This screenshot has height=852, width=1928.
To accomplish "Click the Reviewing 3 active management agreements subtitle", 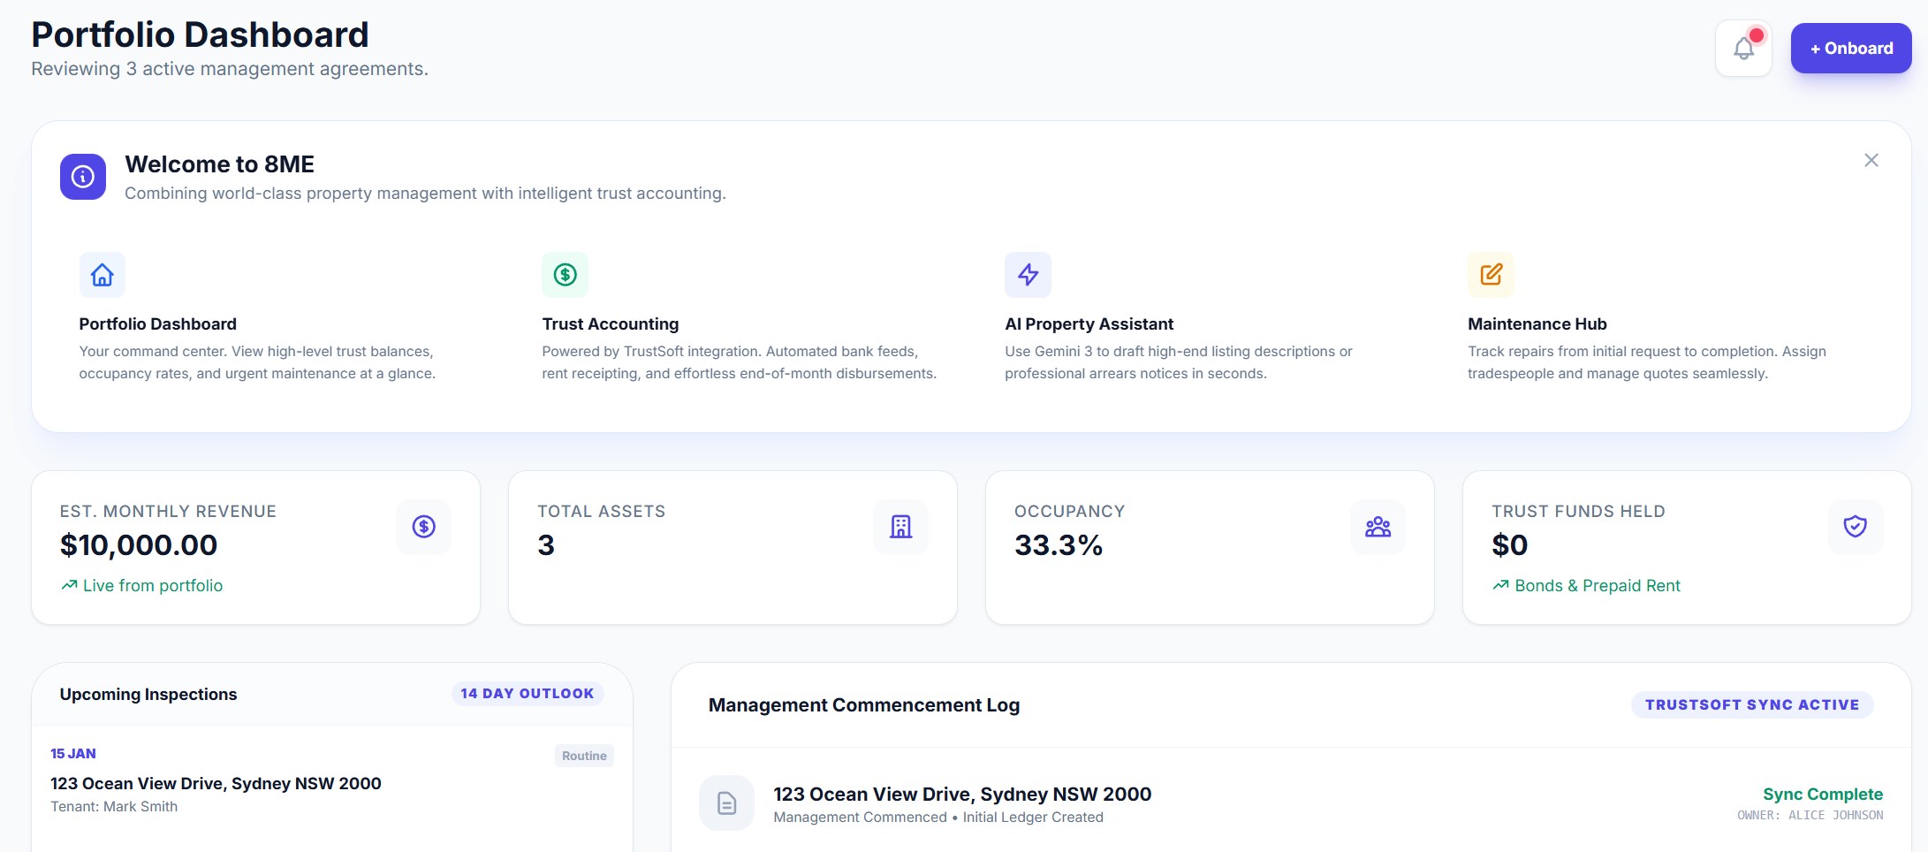I will coord(230,69).
